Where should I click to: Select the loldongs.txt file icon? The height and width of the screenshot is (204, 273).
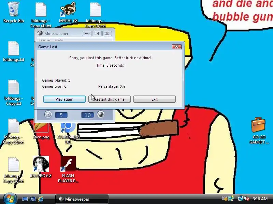click(x=13, y=52)
